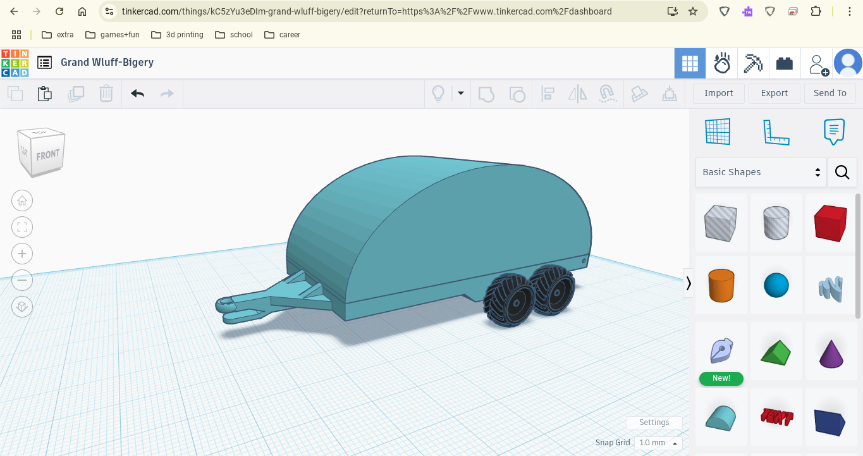863x456 pixels.
Task: Click the Redo arrow
Action: tap(167, 94)
